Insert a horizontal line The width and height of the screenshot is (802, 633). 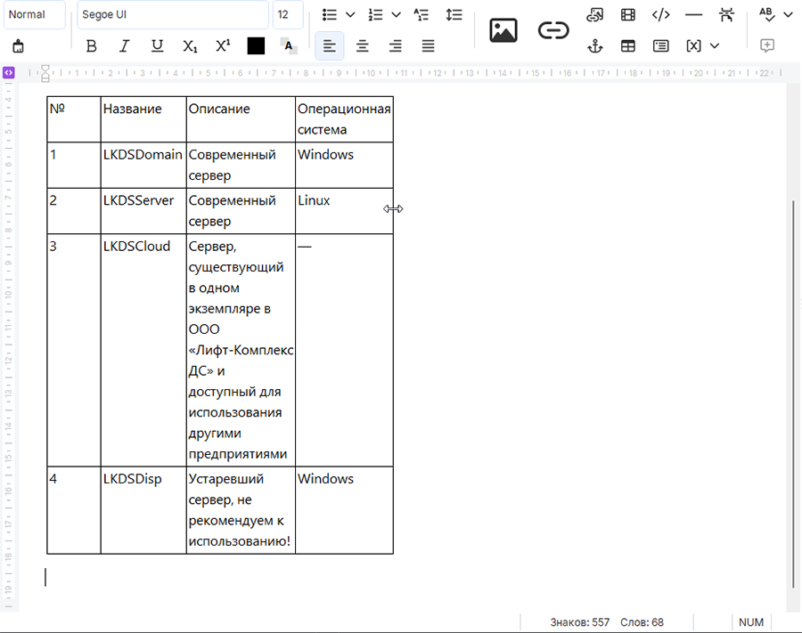tap(693, 15)
